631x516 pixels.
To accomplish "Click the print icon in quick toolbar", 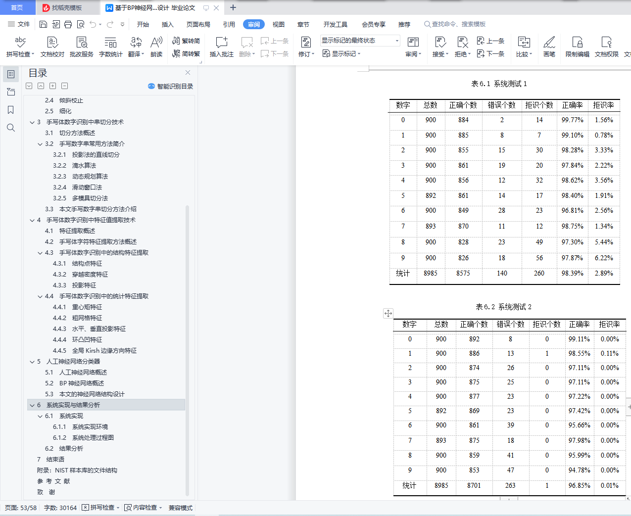I will 68,24.
